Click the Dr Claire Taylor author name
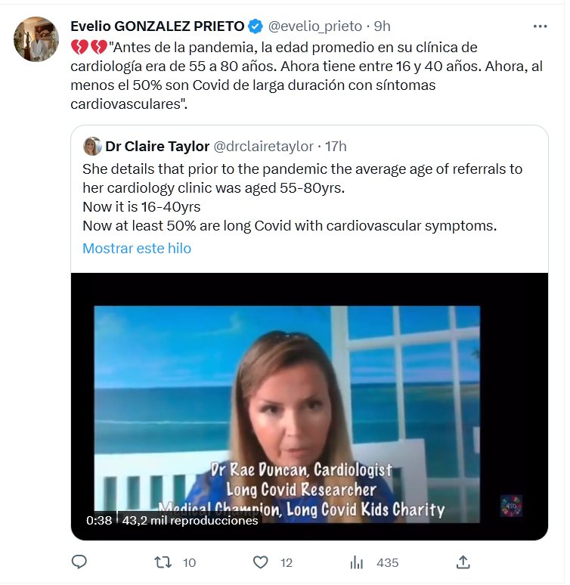This screenshot has height=585, width=570. pos(157,146)
